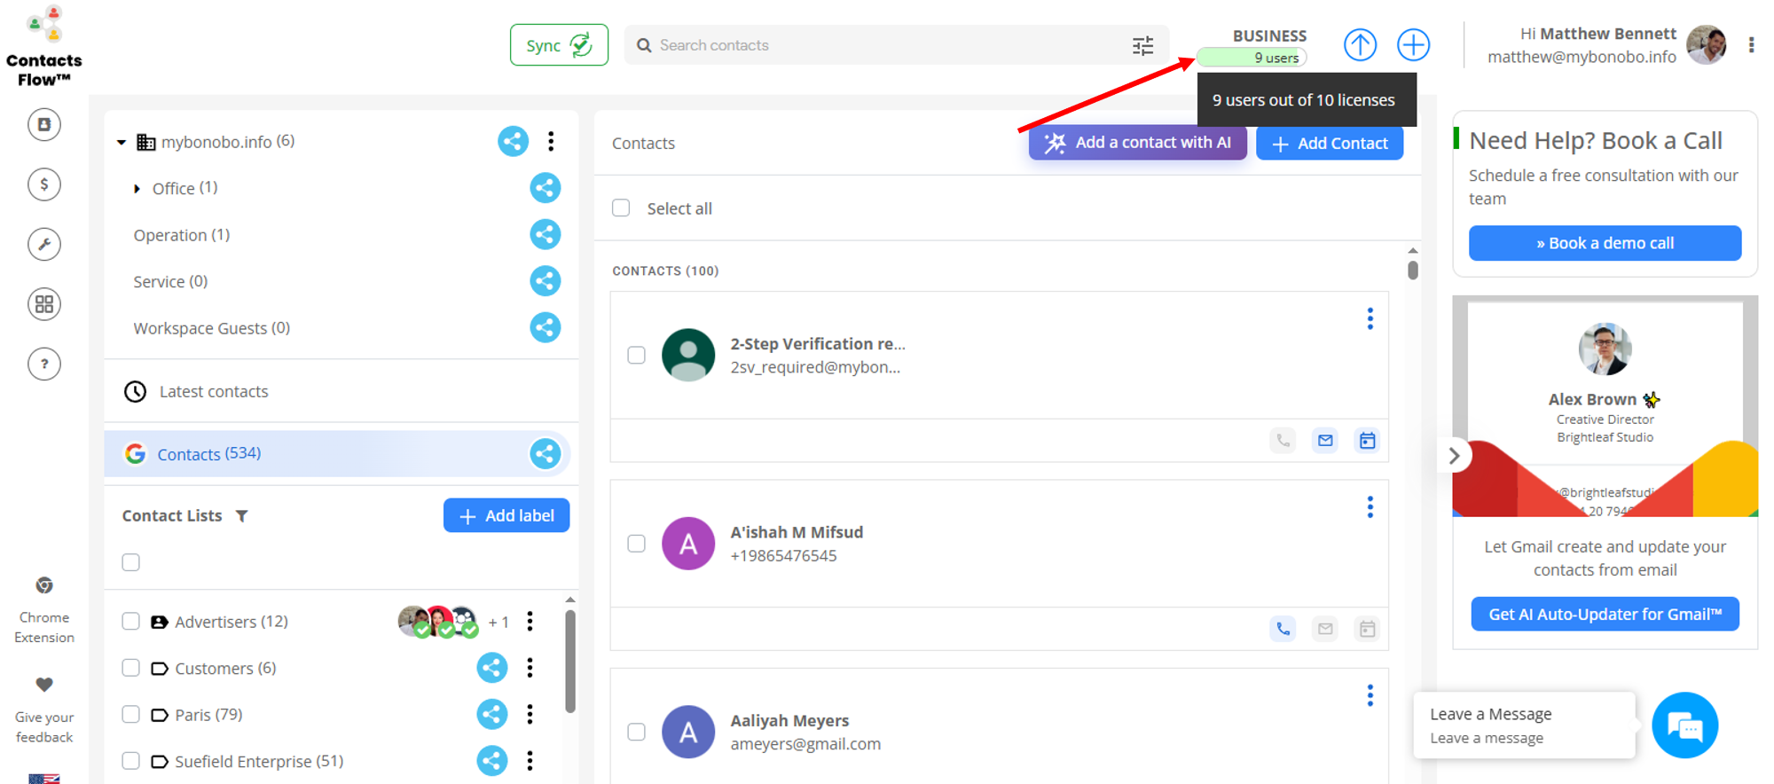Select Contacts (534) source
The height and width of the screenshot is (784, 1774).
(209, 454)
